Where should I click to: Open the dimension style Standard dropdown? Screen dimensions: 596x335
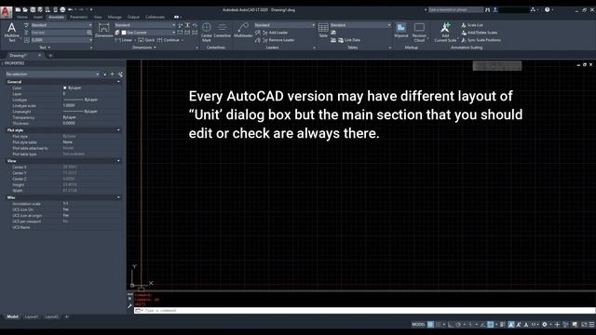[x=144, y=25]
